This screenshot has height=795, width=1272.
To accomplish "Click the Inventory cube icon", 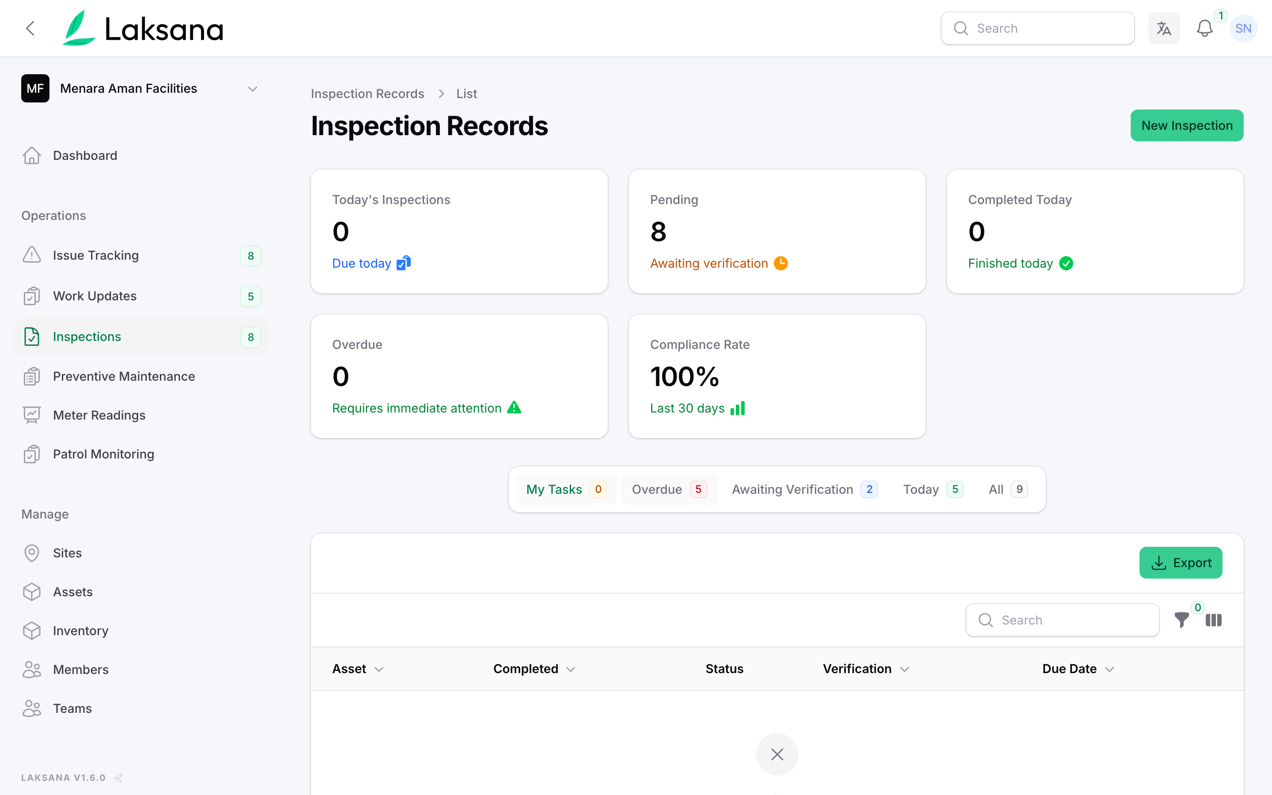I will 31,630.
